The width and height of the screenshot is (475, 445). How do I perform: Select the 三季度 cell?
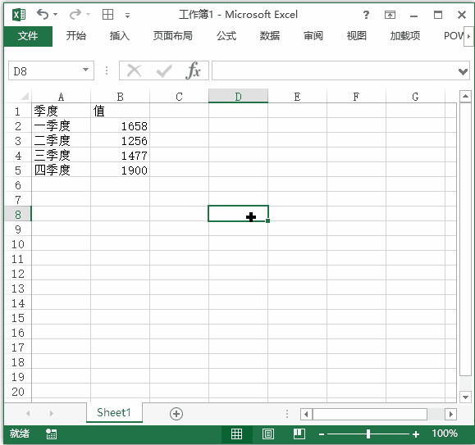coord(61,156)
